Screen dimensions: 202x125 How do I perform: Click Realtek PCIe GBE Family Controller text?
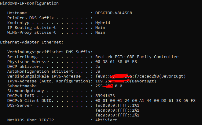click(x=137, y=57)
